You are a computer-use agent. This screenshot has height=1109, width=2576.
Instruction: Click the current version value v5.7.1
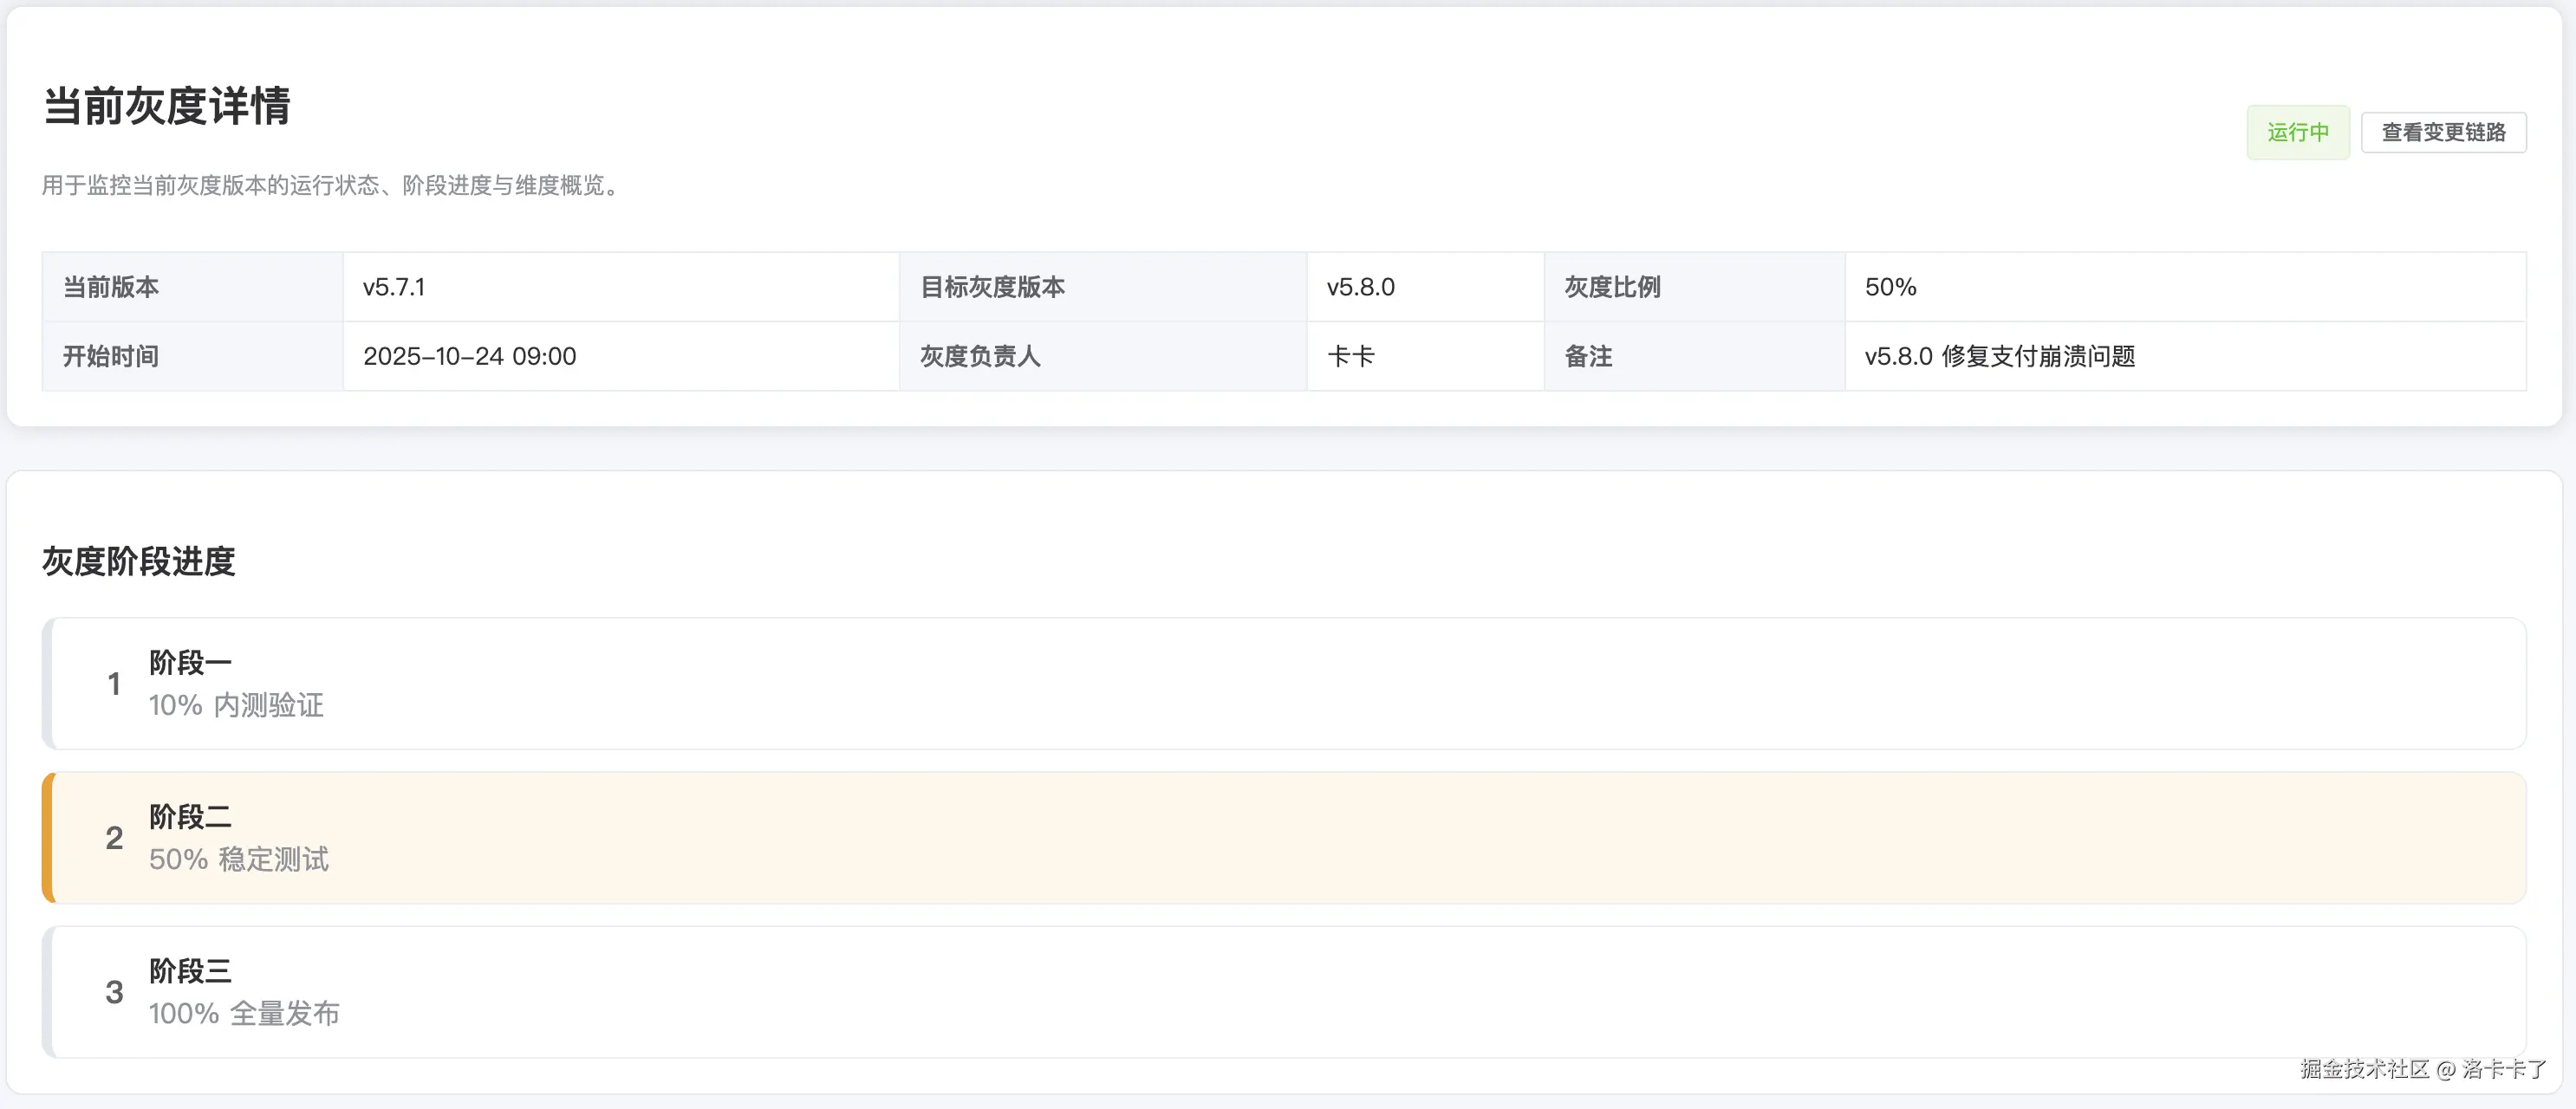click(394, 287)
